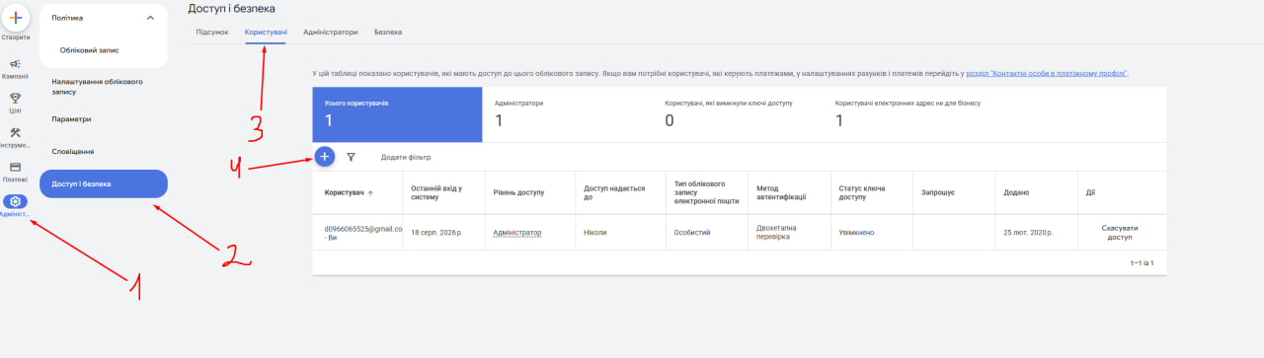Open the Інструменти wrench icon
Viewport: 1264px width, 358px height.
point(15,133)
